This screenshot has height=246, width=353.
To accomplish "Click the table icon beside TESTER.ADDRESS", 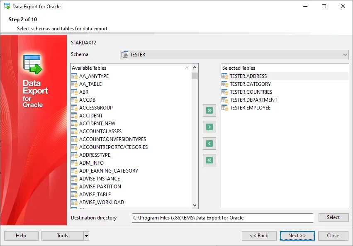I will [225, 76].
